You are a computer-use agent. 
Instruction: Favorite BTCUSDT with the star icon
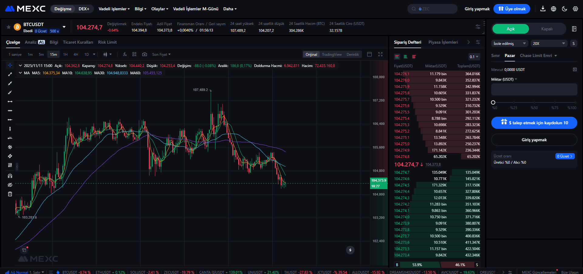(x=9, y=27)
